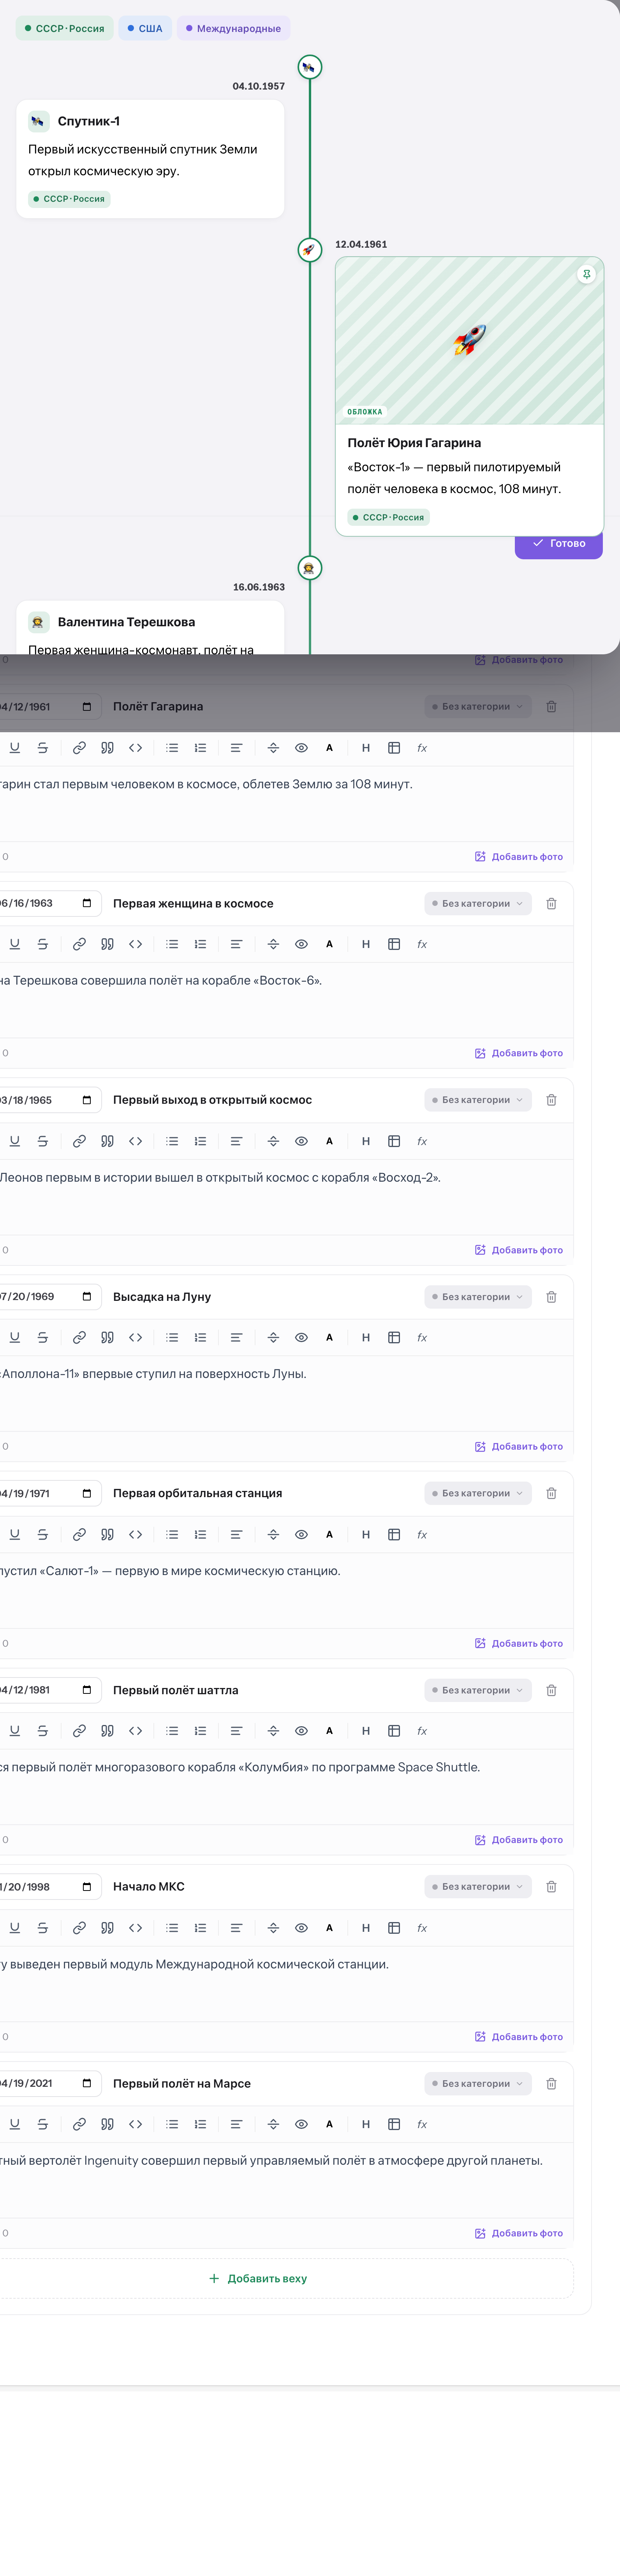Click the satellite marker dated 04.10.1957
Viewport: 620px width, 2576px height.
[x=310, y=67]
